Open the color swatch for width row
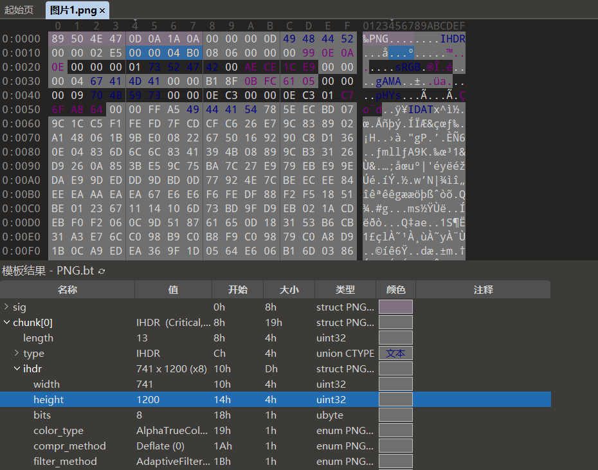Viewport: 598px width, 470px height. [x=395, y=384]
